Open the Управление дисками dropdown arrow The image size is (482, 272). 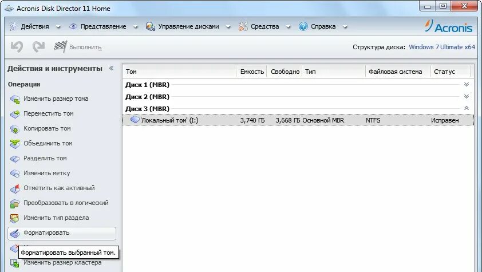pos(228,27)
